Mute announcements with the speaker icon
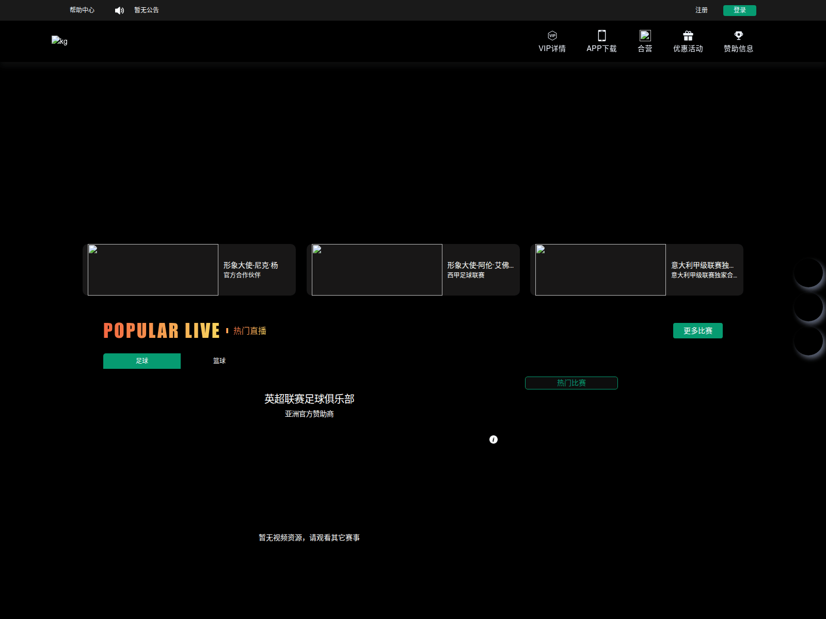The width and height of the screenshot is (826, 619). coord(119,10)
